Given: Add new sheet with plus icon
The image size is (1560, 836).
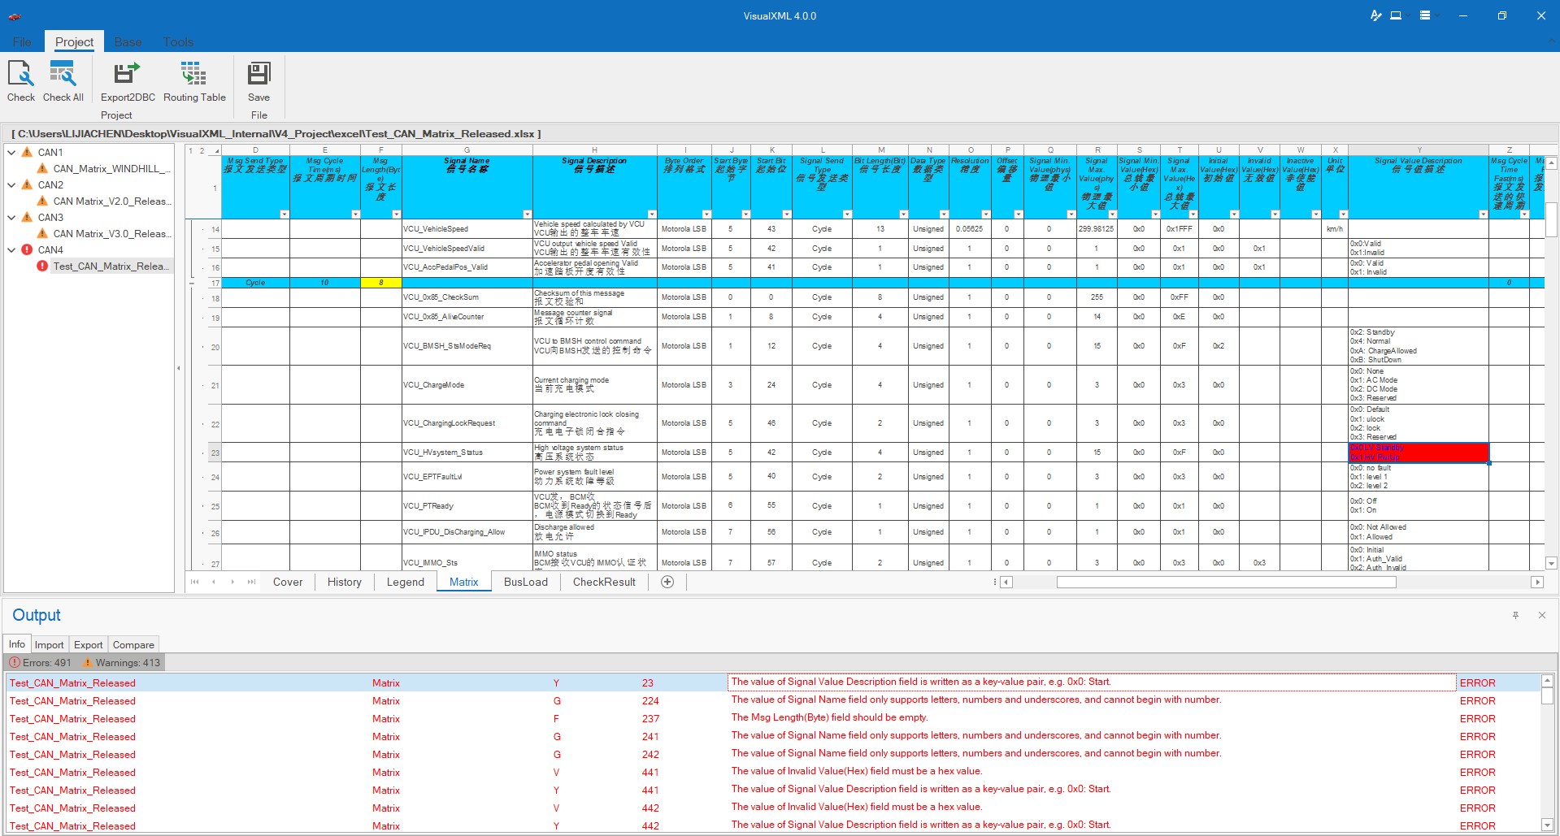Looking at the screenshot, I should pyautogui.click(x=667, y=582).
